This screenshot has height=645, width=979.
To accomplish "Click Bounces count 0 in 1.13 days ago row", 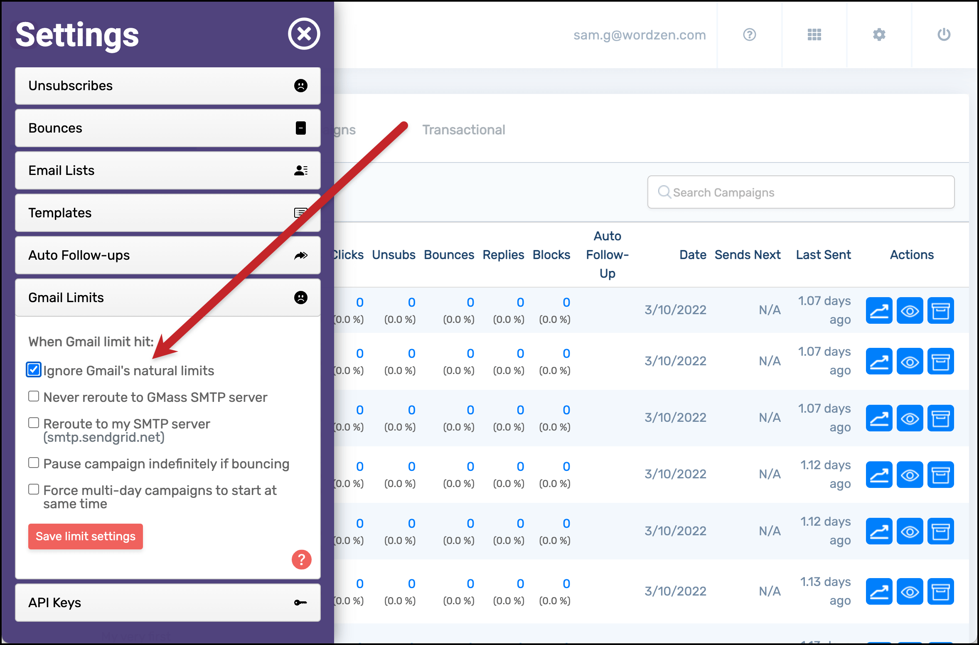I will point(470,583).
